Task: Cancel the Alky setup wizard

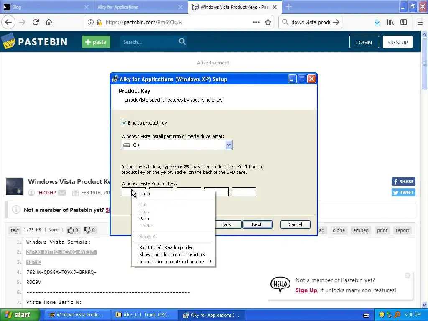Action: [296, 224]
